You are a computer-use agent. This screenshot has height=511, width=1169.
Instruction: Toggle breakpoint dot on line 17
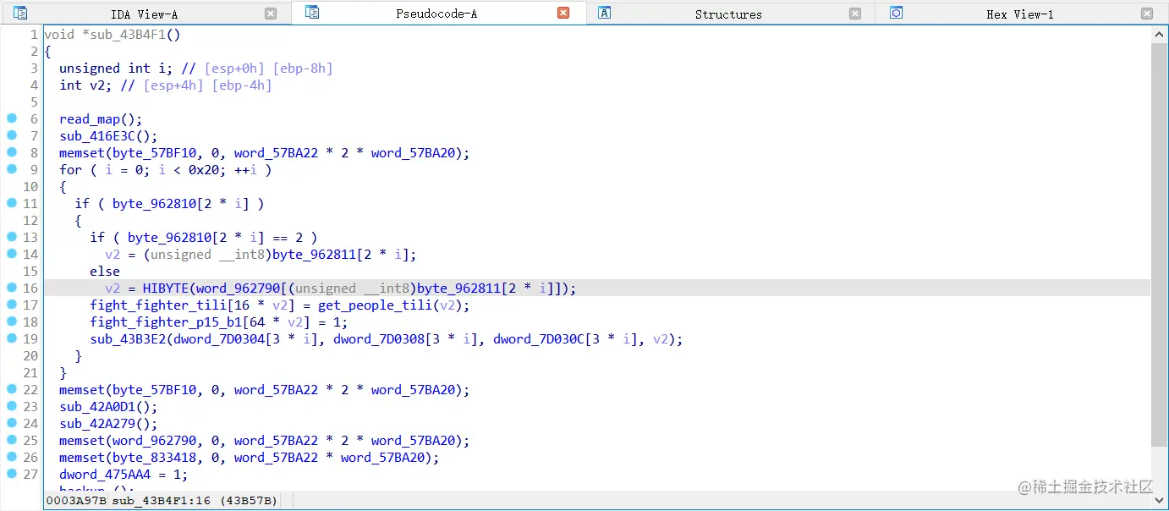click(12, 305)
